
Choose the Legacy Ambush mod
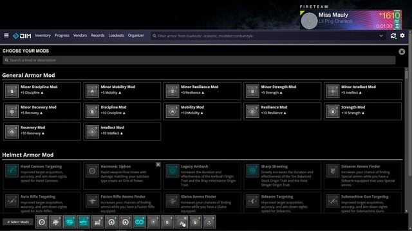[x=202, y=175]
